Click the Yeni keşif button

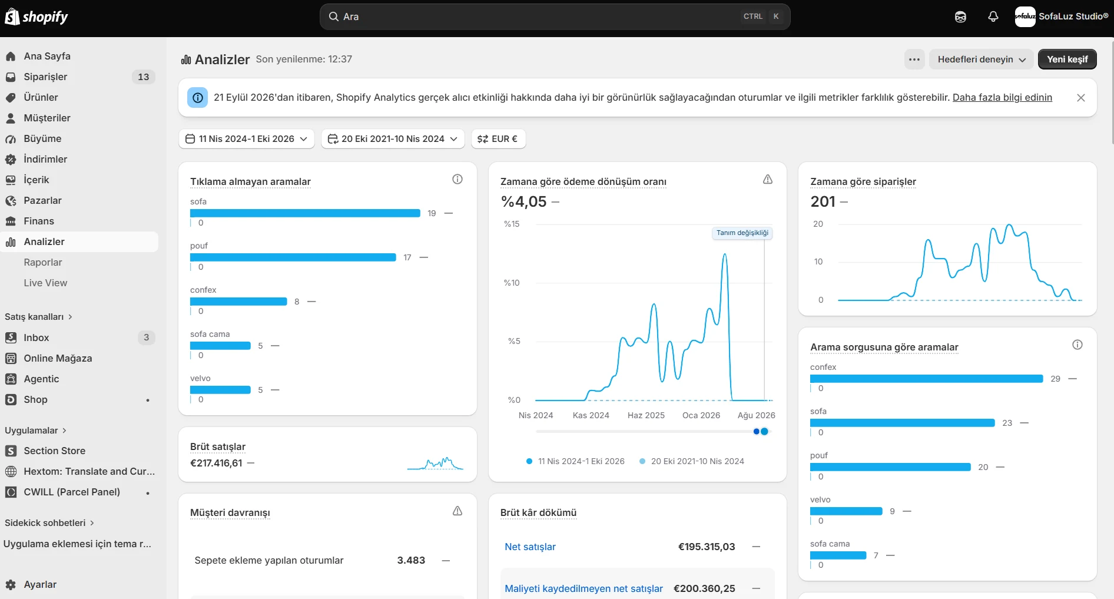pos(1067,59)
